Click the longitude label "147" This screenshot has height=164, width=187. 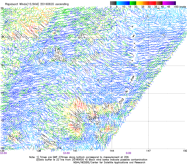tap(148, 151)
